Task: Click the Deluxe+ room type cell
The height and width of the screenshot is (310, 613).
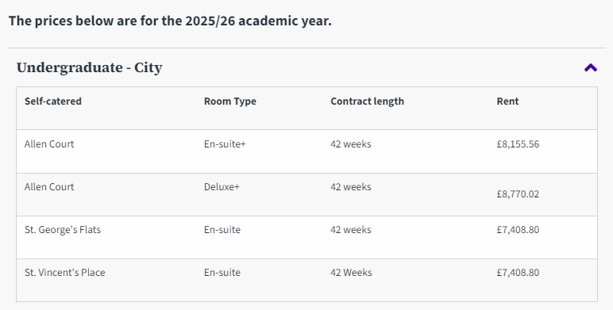Action: pos(222,187)
